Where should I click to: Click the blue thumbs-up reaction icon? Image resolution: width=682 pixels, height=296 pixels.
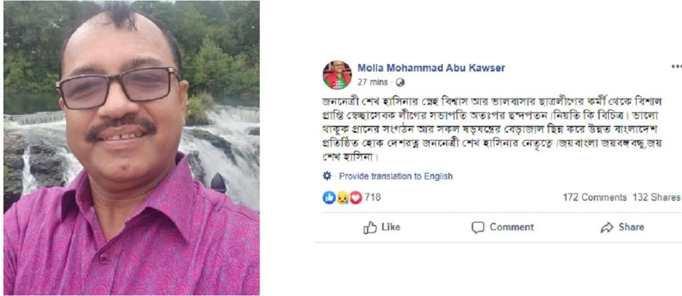[329, 198]
